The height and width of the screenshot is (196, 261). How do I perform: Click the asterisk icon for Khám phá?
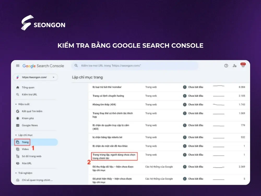(18, 118)
